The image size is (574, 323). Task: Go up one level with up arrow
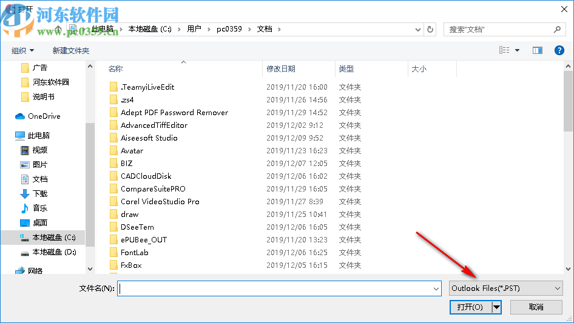58,29
